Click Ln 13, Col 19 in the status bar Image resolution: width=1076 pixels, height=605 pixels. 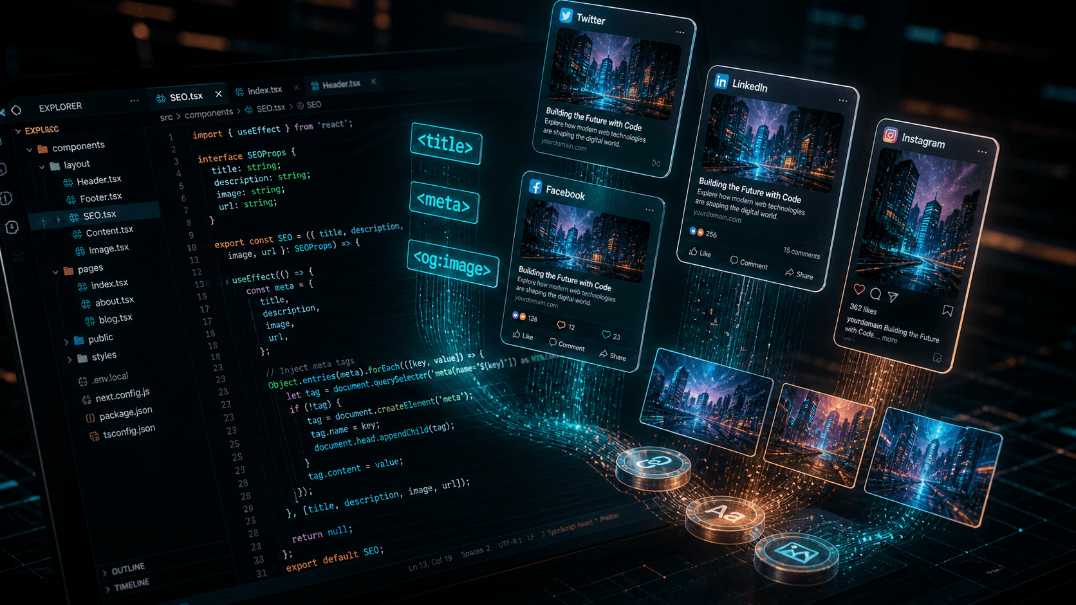point(431,564)
